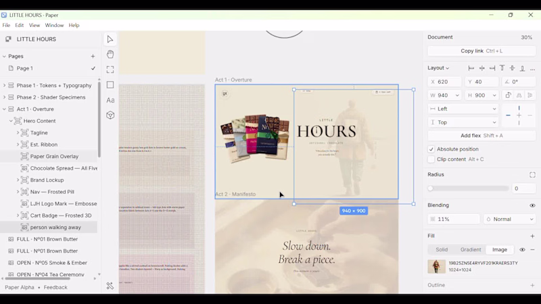The width and height of the screenshot is (541, 304).
Task: Open the Feedback link
Action: click(x=55, y=287)
